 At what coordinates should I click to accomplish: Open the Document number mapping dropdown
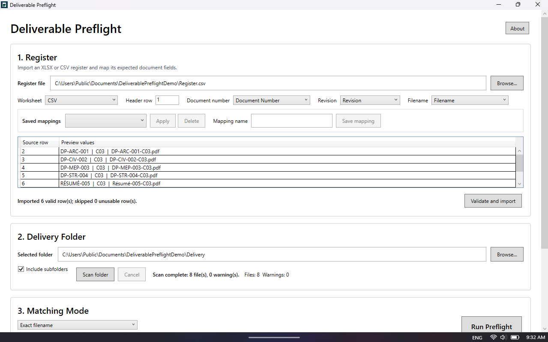272,100
